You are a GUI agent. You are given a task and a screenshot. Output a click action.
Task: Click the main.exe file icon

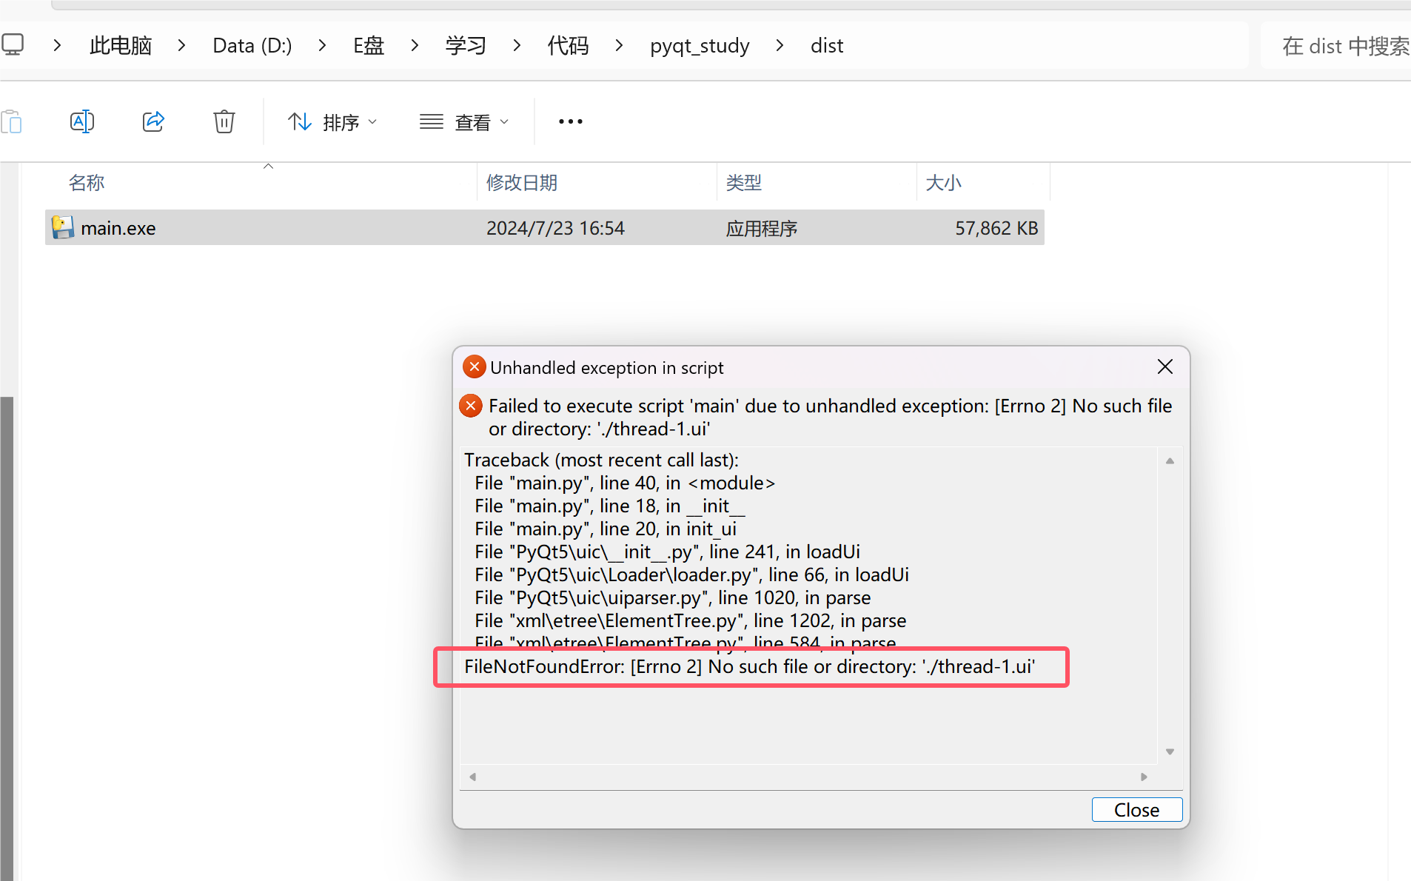click(62, 227)
